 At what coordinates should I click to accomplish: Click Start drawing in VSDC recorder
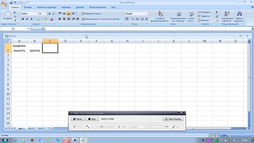[x=173, y=119]
